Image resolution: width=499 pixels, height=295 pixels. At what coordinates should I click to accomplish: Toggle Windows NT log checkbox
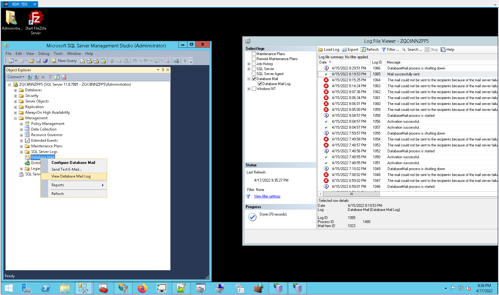254,89
